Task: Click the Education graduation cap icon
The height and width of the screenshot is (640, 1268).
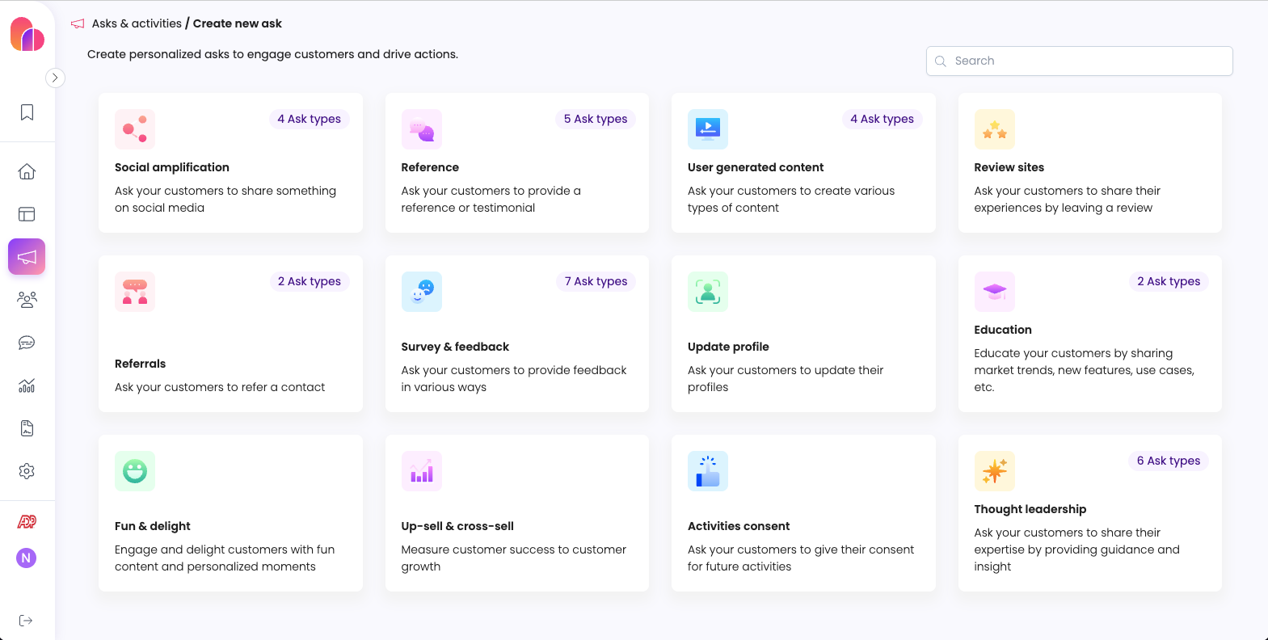Action: tap(995, 292)
